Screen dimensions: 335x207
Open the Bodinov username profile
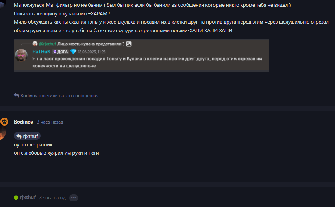[24, 122]
